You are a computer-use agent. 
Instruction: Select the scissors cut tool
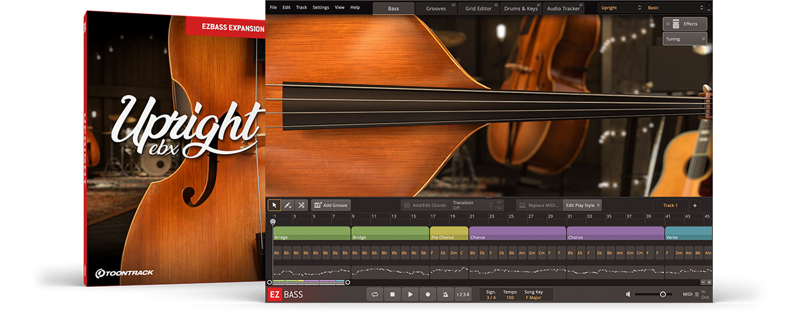click(301, 205)
